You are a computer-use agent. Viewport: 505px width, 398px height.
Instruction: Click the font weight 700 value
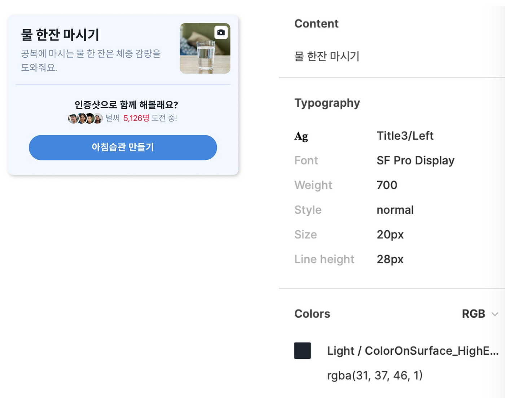click(387, 185)
